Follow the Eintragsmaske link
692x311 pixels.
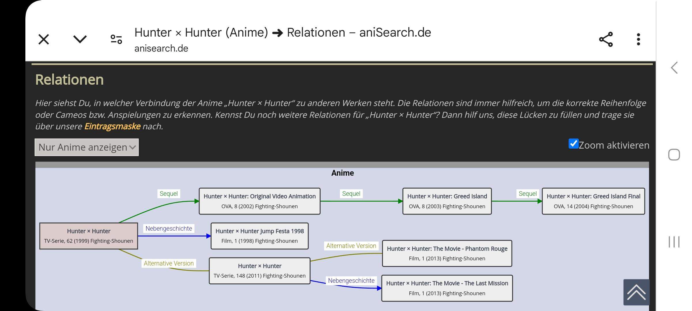coord(112,126)
